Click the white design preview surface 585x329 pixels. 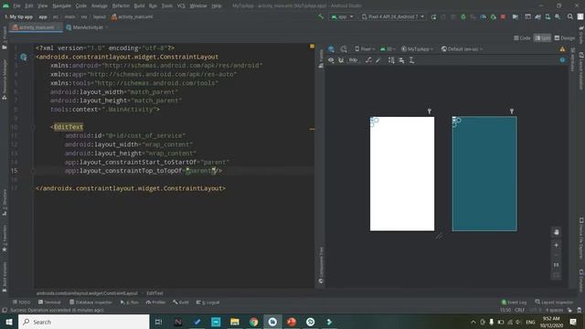[402, 174]
